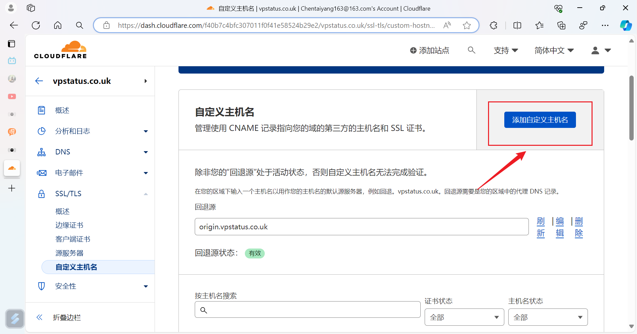Open the 边缘证书 submenu item

coord(69,225)
